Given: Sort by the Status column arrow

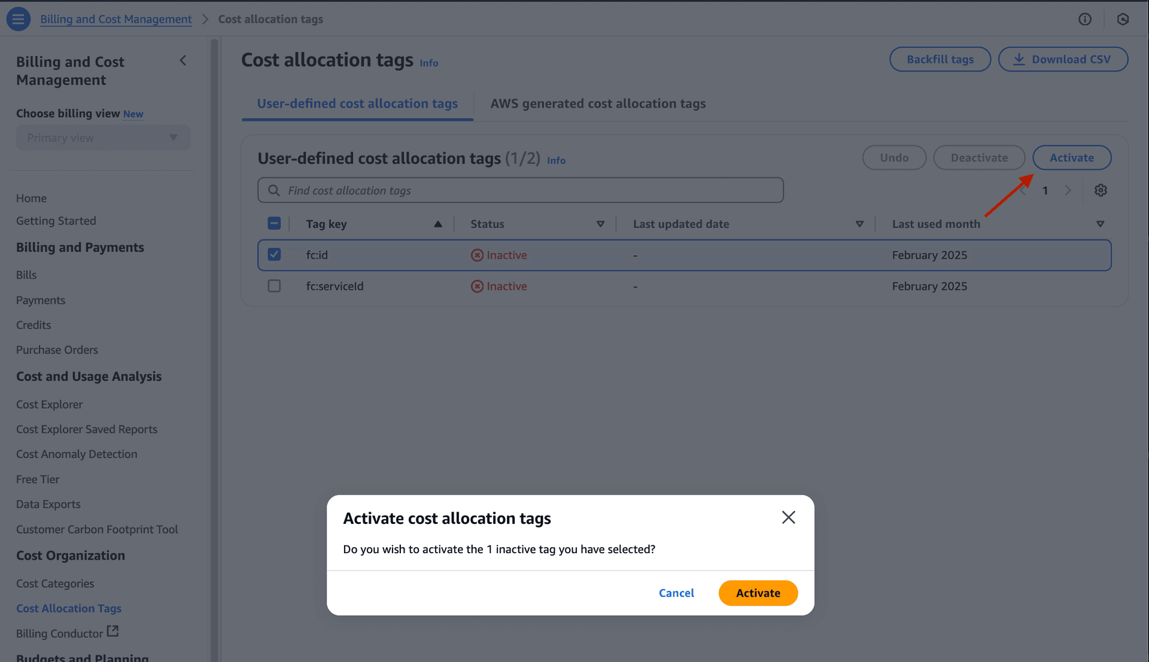Looking at the screenshot, I should click(x=600, y=224).
